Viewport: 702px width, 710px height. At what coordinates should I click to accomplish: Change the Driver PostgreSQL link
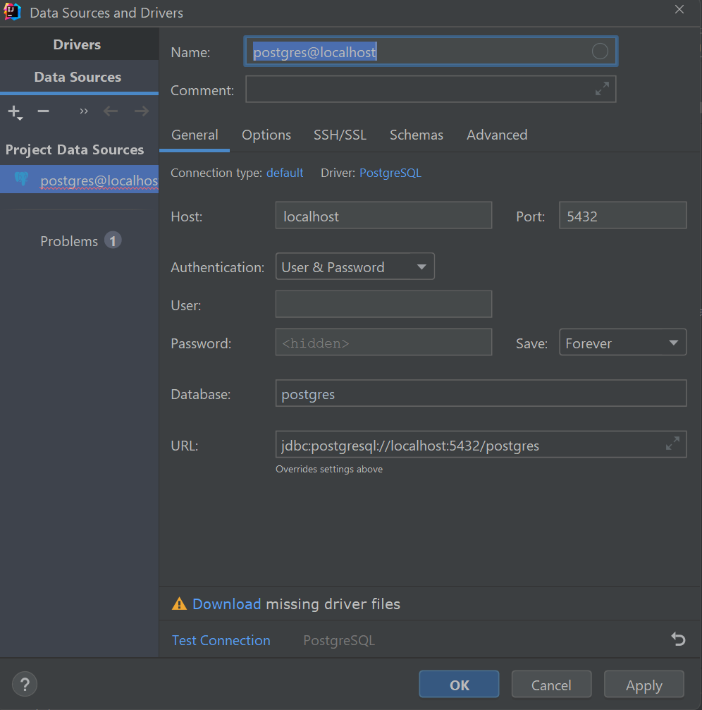[x=390, y=173]
